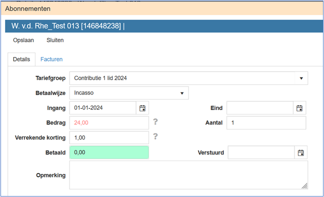The width and height of the screenshot is (324, 197).
Task: Click the empty Eind date field
Action: (x=260, y=108)
